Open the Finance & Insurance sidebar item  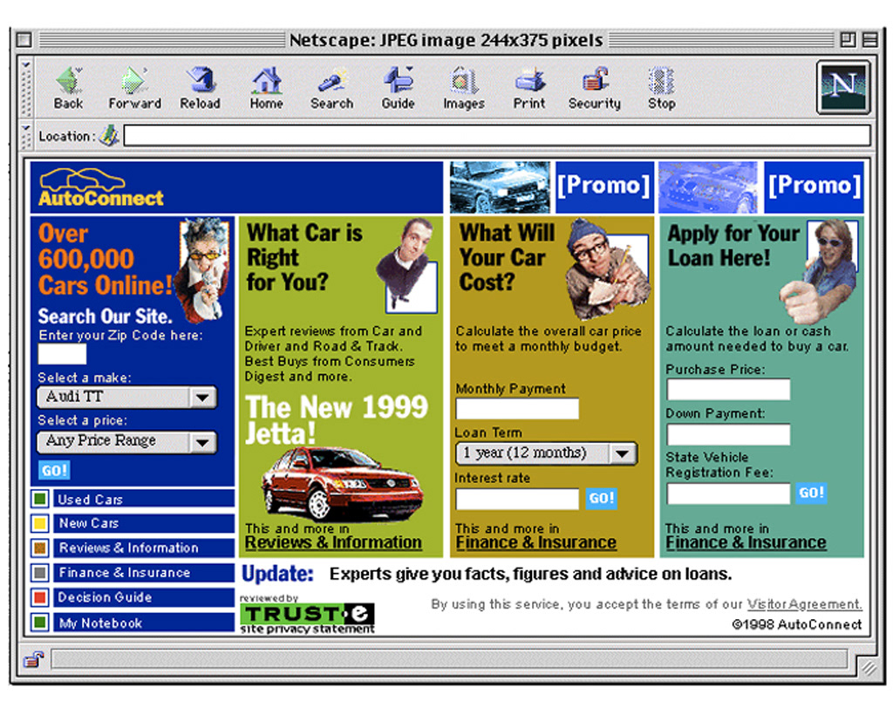point(124,573)
